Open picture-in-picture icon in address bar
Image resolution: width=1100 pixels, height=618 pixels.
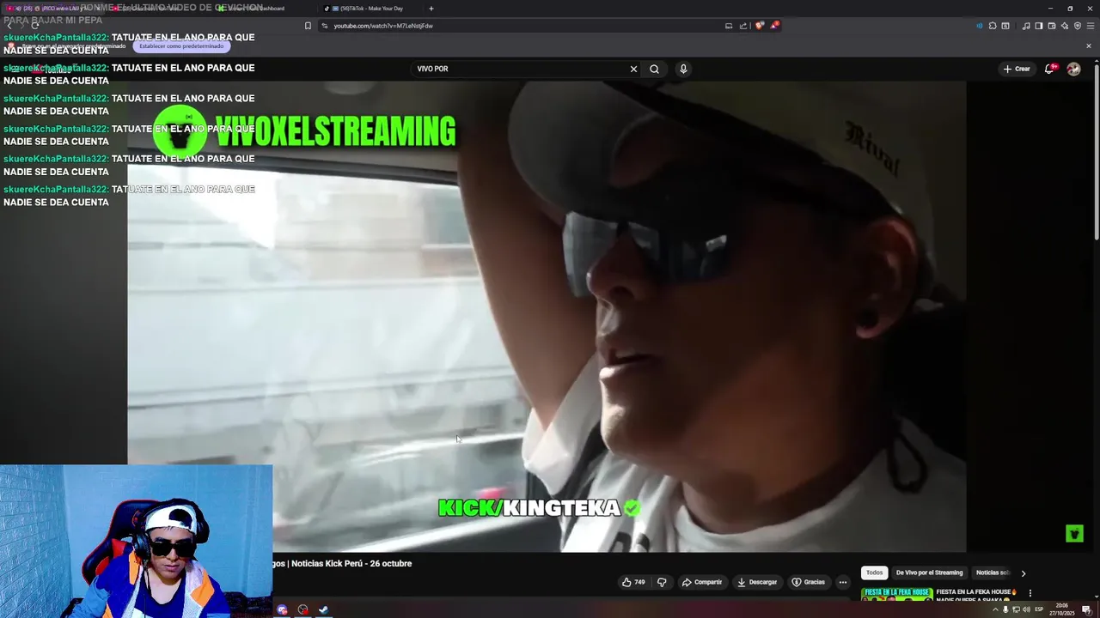click(x=729, y=26)
